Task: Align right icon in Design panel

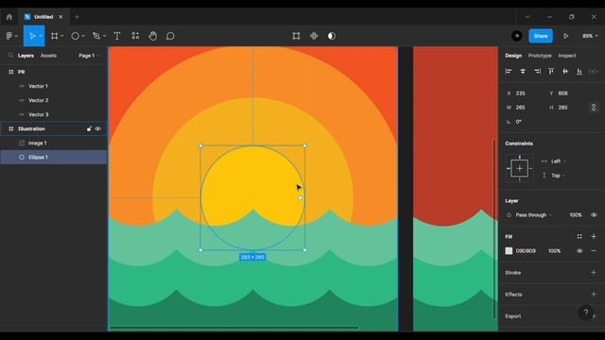Action: [537, 72]
